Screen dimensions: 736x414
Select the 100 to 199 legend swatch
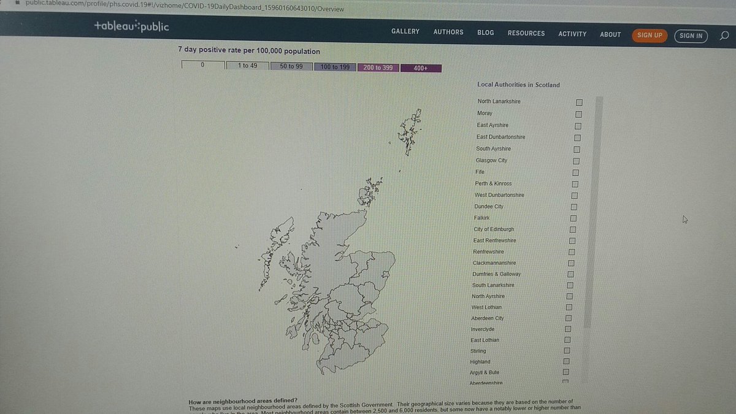[335, 67]
